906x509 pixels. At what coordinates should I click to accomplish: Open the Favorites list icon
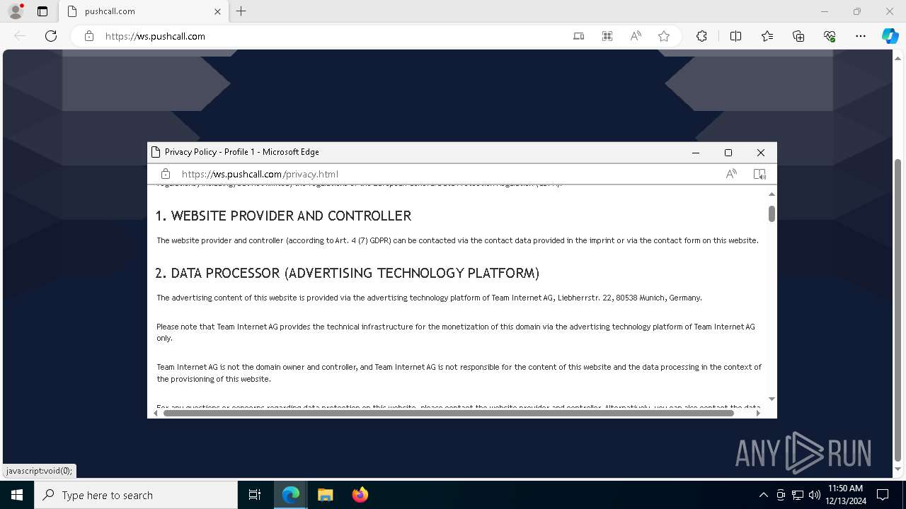click(767, 36)
